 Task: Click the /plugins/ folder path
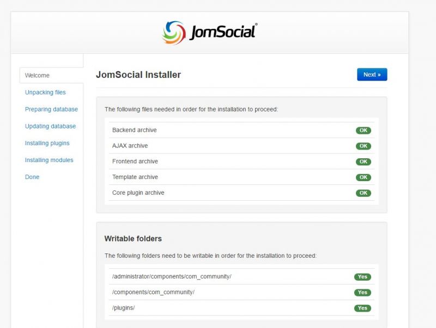click(x=124, y=308)
